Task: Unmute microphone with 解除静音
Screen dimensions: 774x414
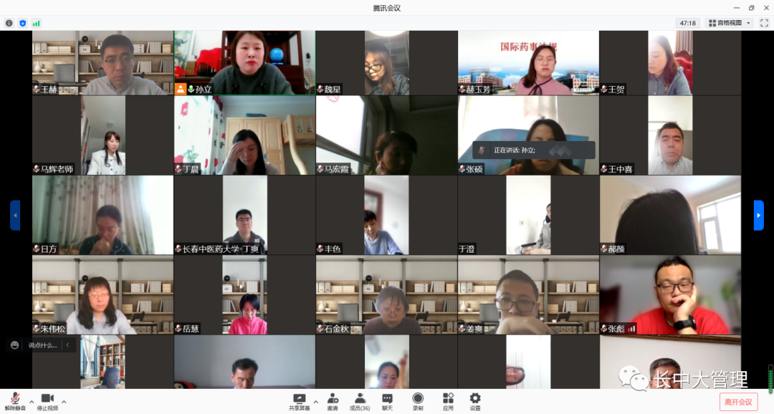Action: (15, 401)
